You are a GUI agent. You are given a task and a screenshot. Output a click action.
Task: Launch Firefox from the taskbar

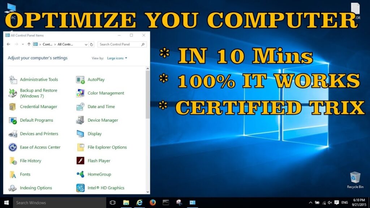[153, 203]
